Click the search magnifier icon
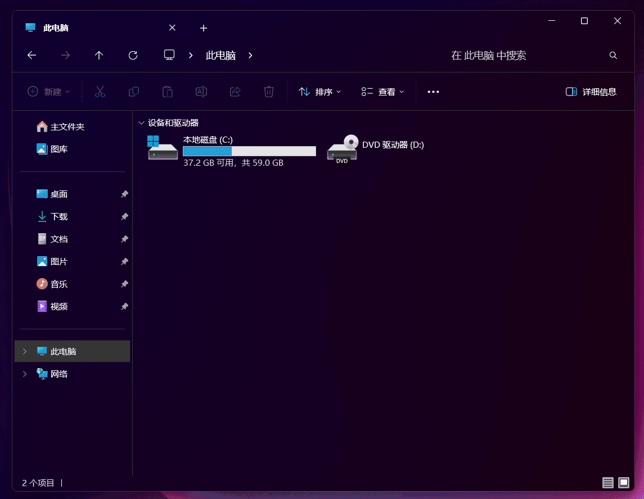This screenshot has height=499, width=644. click(x=613, y=56)
